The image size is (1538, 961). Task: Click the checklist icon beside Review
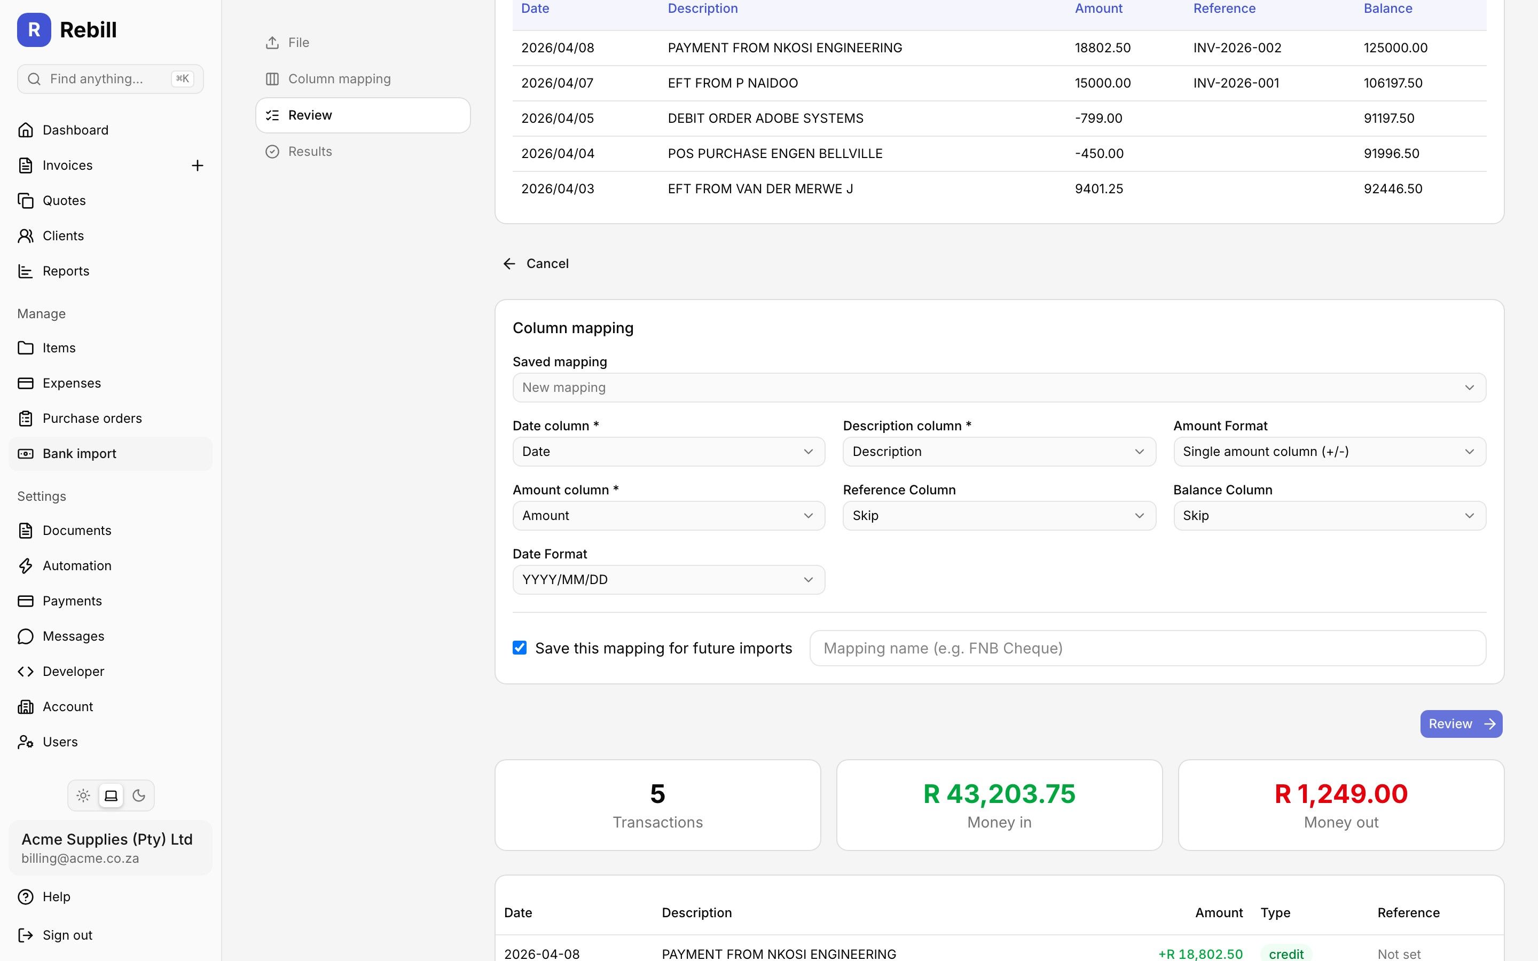272,115
